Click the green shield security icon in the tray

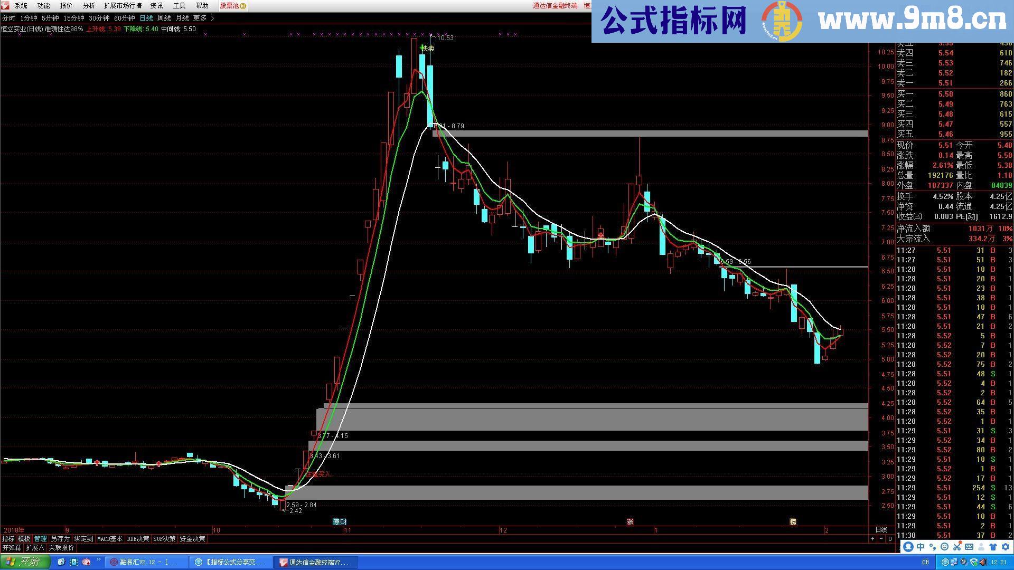tap(973, 563)
